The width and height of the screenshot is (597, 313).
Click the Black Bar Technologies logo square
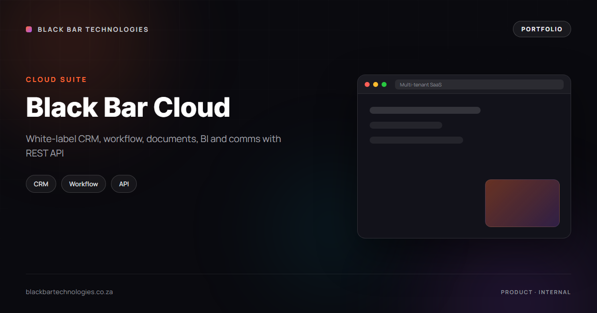tap(29, 29)
